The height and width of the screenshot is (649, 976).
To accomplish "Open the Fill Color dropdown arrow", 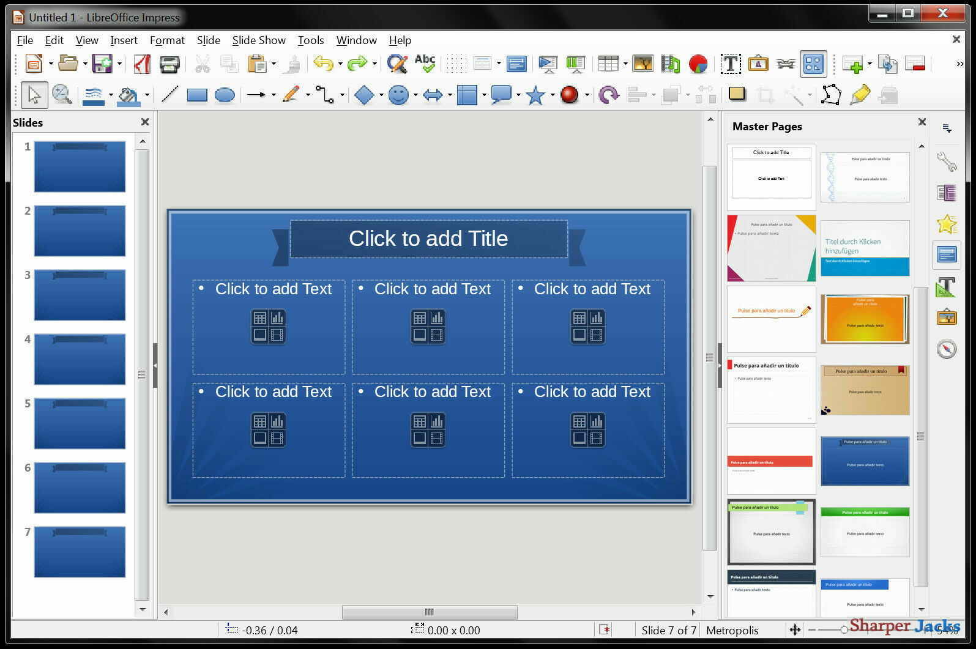I will tap(147, 95).
